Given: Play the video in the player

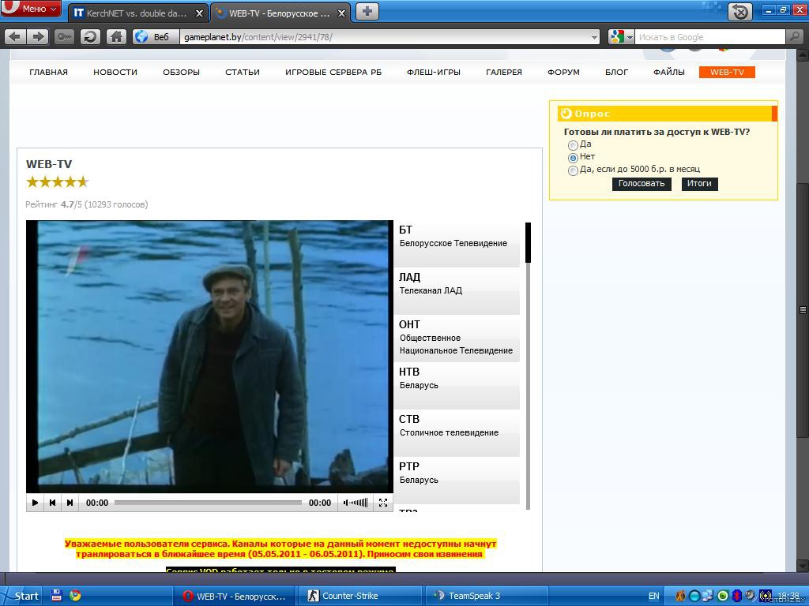Looking at the screenshot, I should pyautogui.click(x=35, y=503).
